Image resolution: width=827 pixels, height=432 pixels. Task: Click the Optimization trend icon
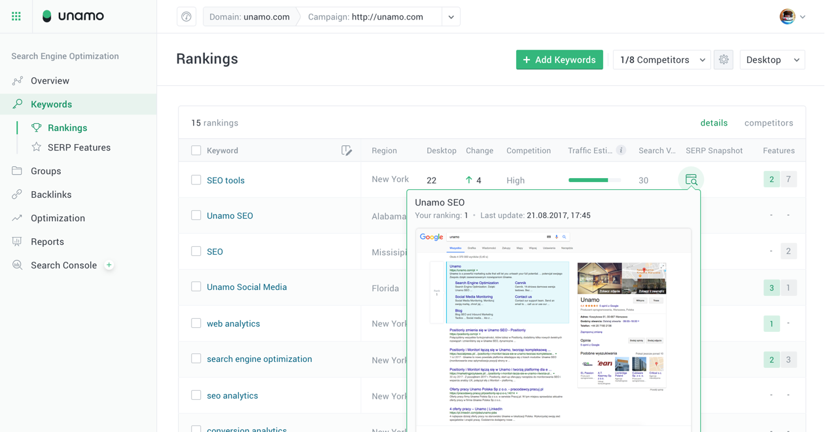pos(18,218)
